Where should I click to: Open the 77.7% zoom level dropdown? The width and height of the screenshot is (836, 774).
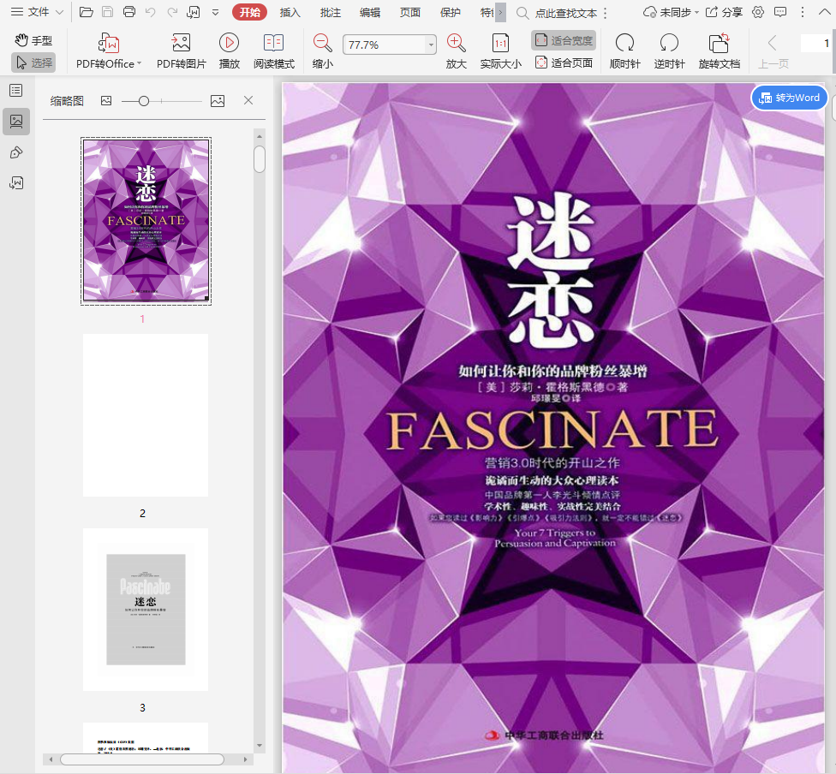tap(431, 45)
